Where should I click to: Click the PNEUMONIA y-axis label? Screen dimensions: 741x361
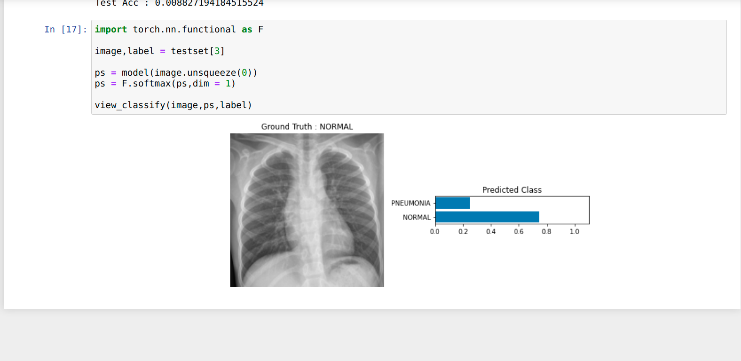410,203
